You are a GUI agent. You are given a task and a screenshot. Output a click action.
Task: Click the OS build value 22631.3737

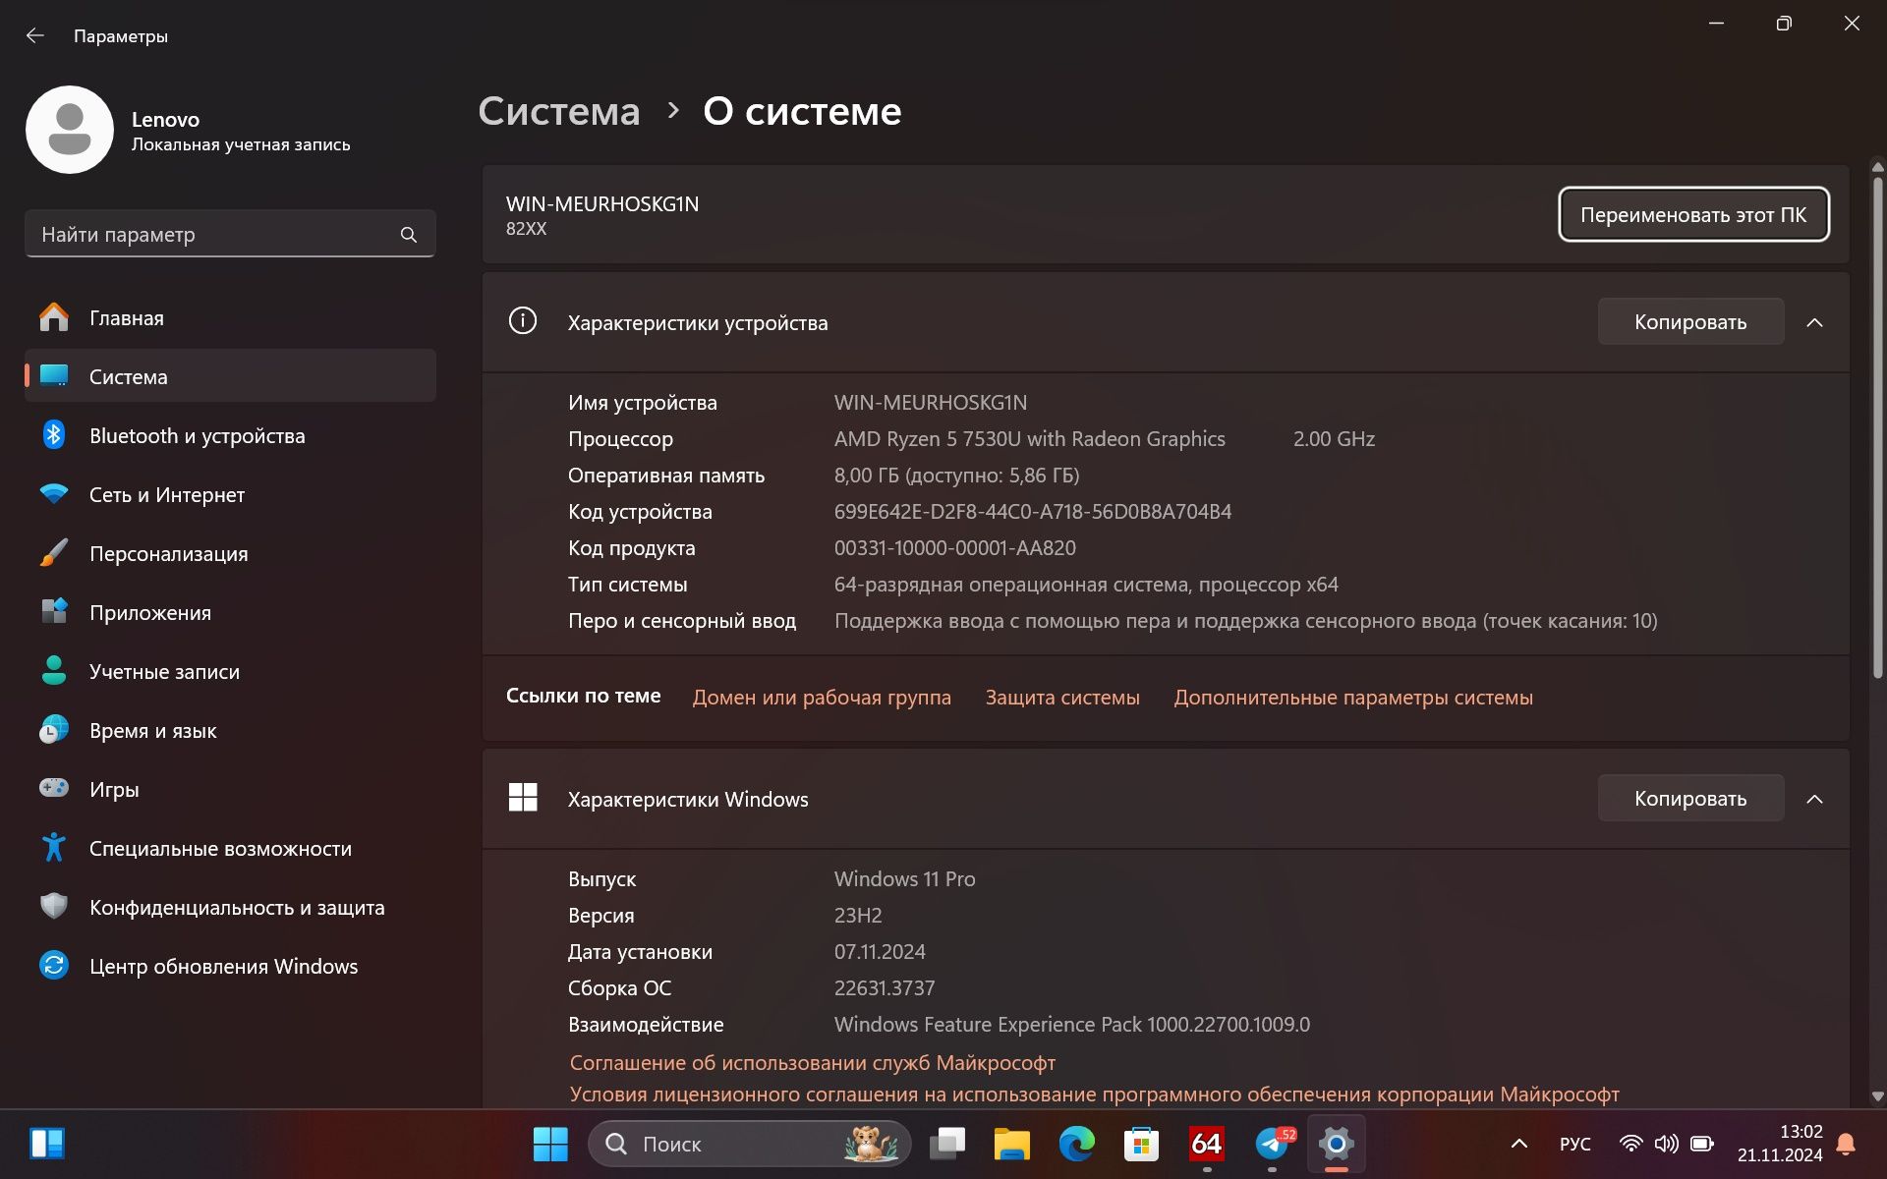885,988
